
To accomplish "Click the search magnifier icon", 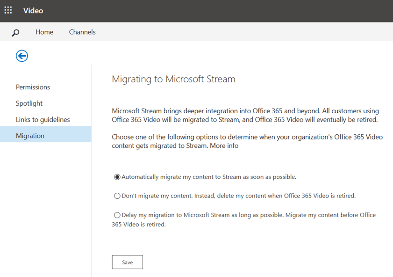I will [15, 33].
